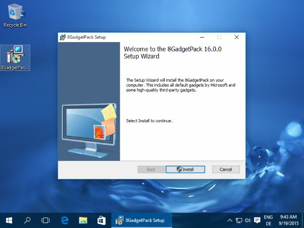Open the volume speaker tray icon
The image size is (304, 228).
pos(248,220)
